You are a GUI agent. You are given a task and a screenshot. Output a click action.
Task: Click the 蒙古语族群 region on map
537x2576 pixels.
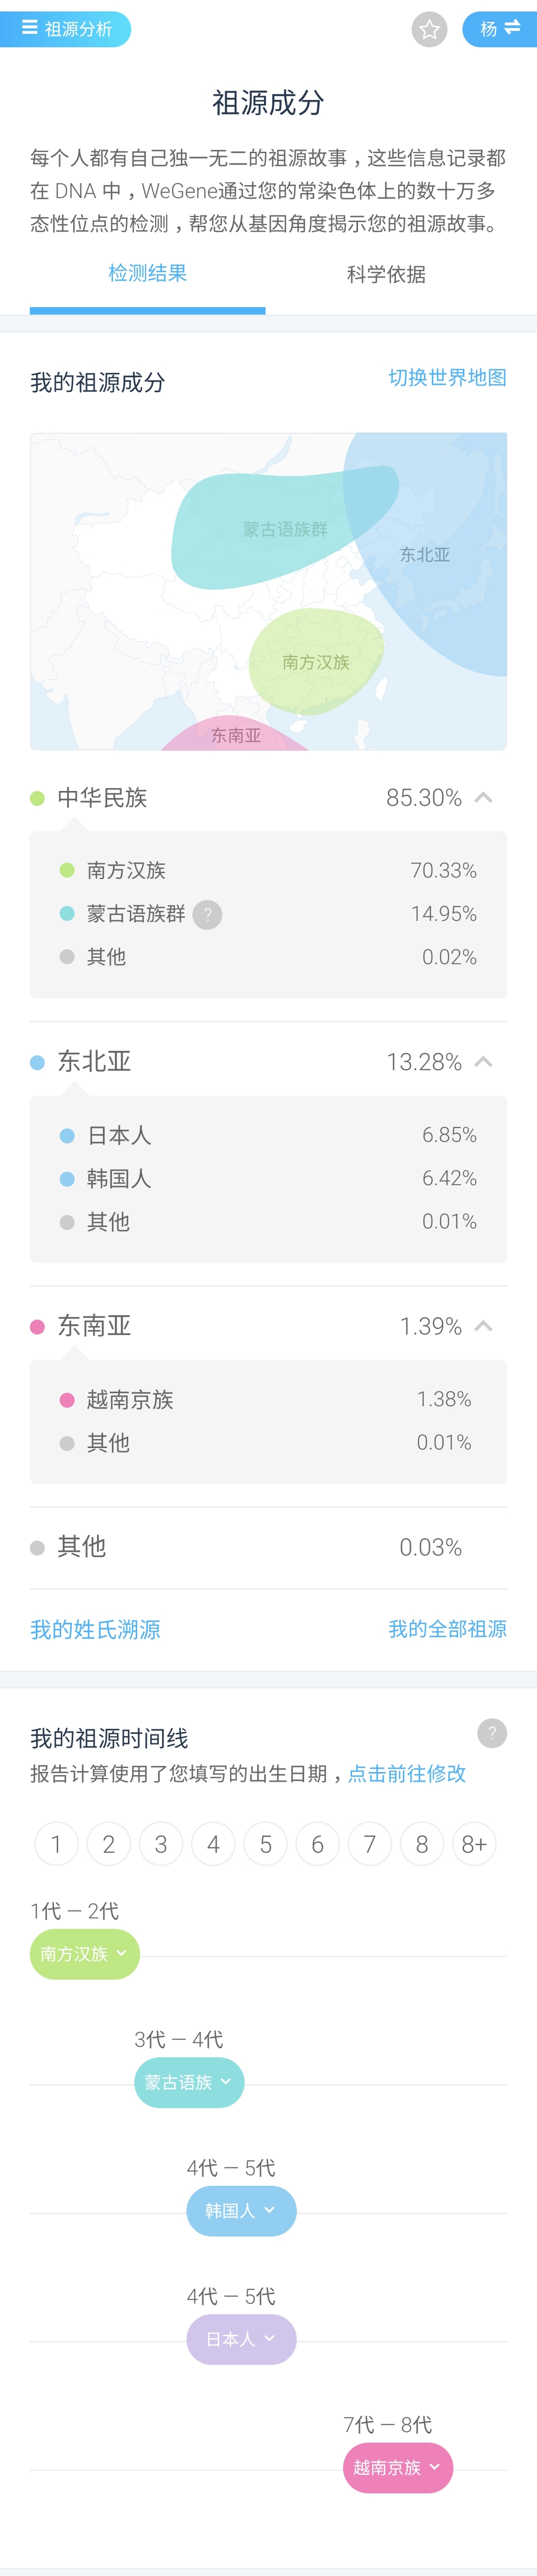284,529
